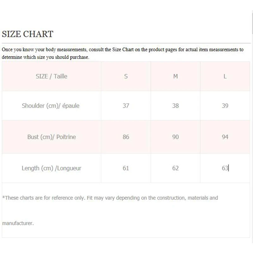Screen dimensions: 253x253
Task: Click bust value 94 for size L
Action: click(x=225, y=137)
